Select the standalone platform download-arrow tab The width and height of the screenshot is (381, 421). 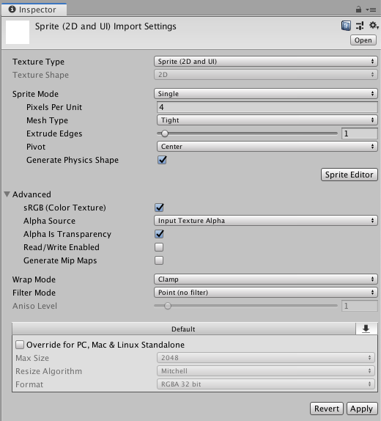366,329
